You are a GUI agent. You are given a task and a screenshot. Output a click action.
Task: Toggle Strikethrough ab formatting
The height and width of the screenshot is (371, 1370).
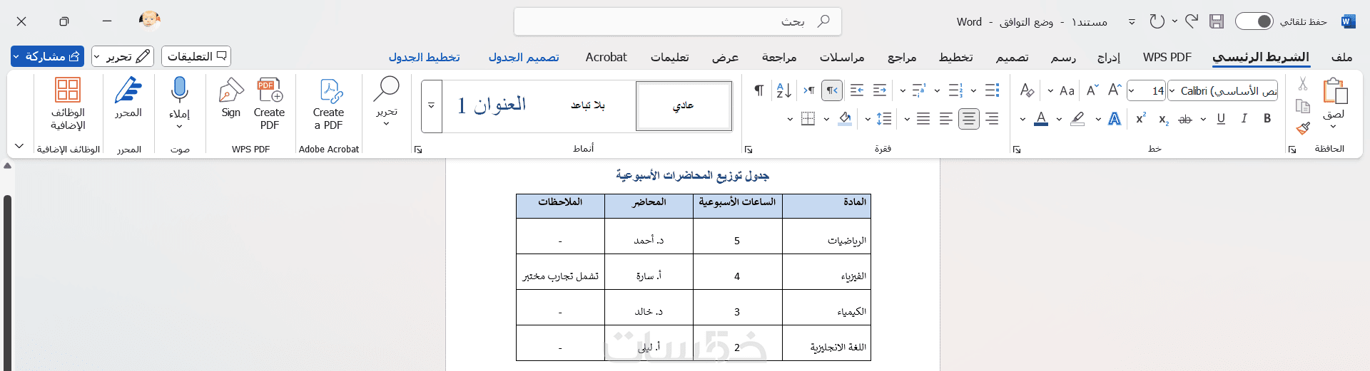(x=1185, y=119)
